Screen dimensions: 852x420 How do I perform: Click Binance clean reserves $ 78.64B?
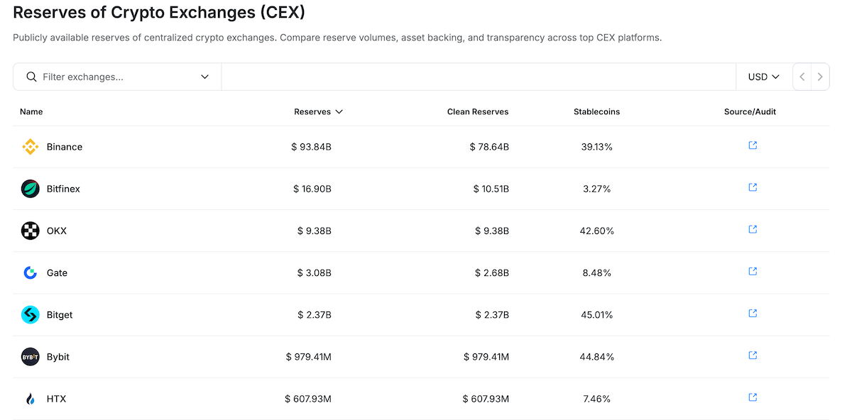pyautogui.click(x=489, y=147)
